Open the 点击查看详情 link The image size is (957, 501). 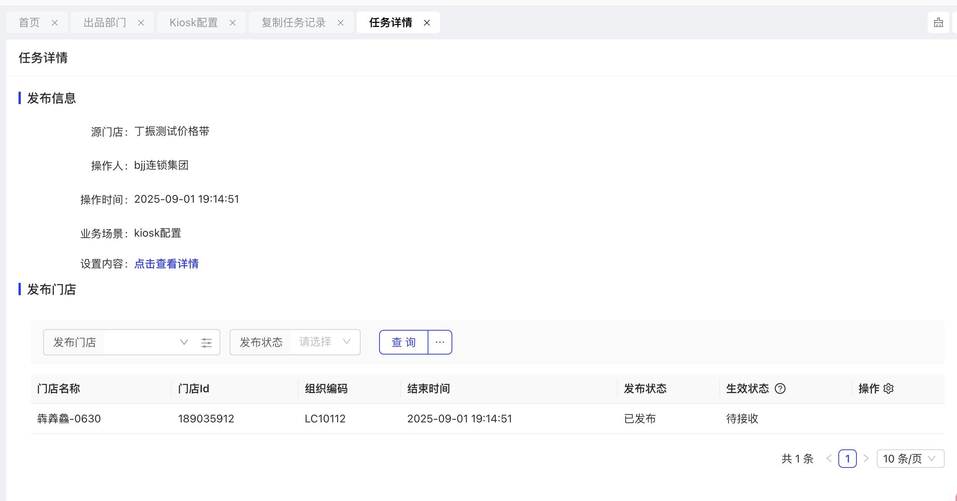166,264
